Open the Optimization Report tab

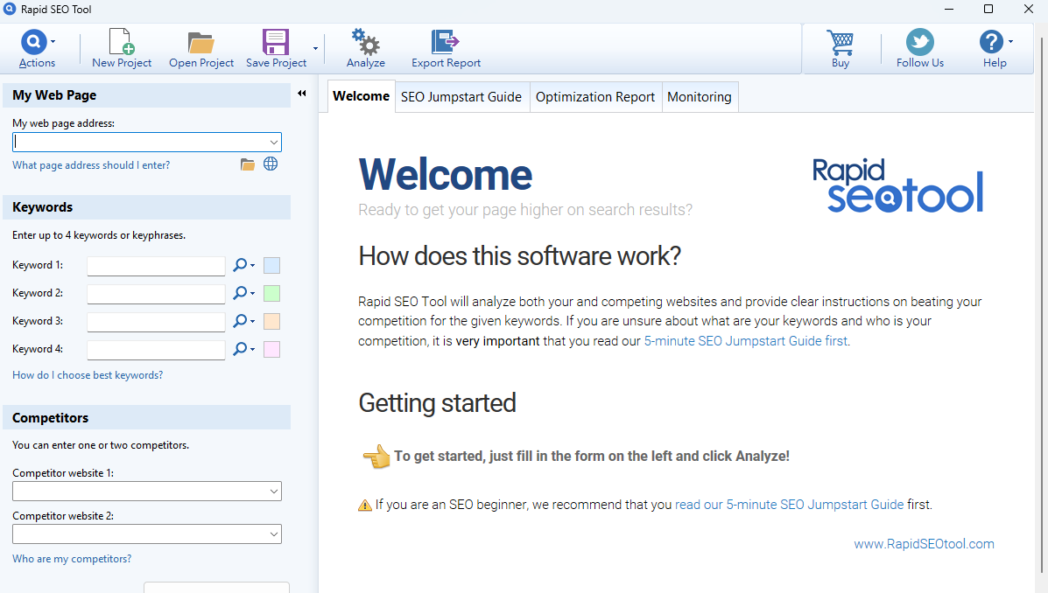595,97
